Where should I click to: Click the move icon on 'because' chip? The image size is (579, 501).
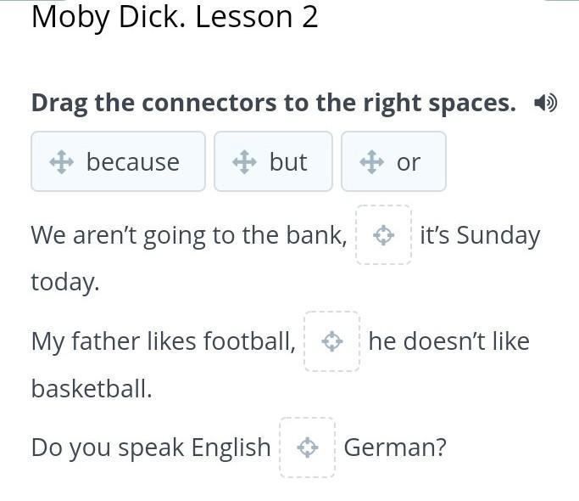tap(62, 161)
